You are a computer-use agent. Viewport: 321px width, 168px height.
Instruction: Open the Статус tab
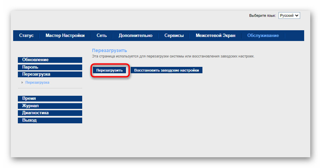pos(26,36)
